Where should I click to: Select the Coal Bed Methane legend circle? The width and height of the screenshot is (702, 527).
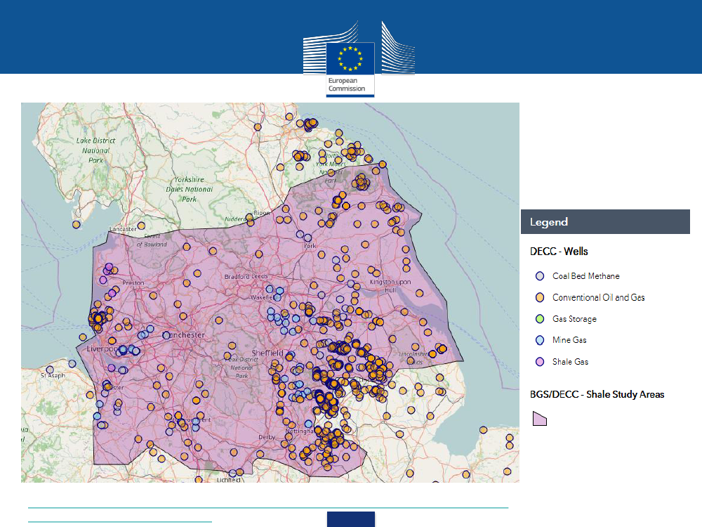(540, 276)
